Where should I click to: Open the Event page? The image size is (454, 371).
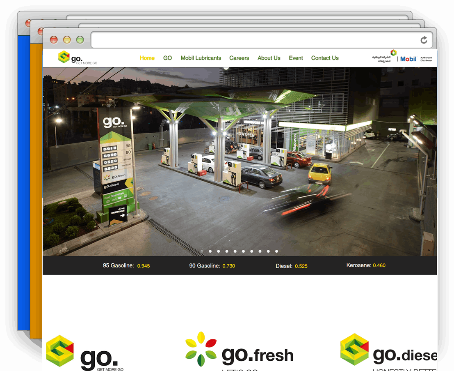(x=296, y=58)
